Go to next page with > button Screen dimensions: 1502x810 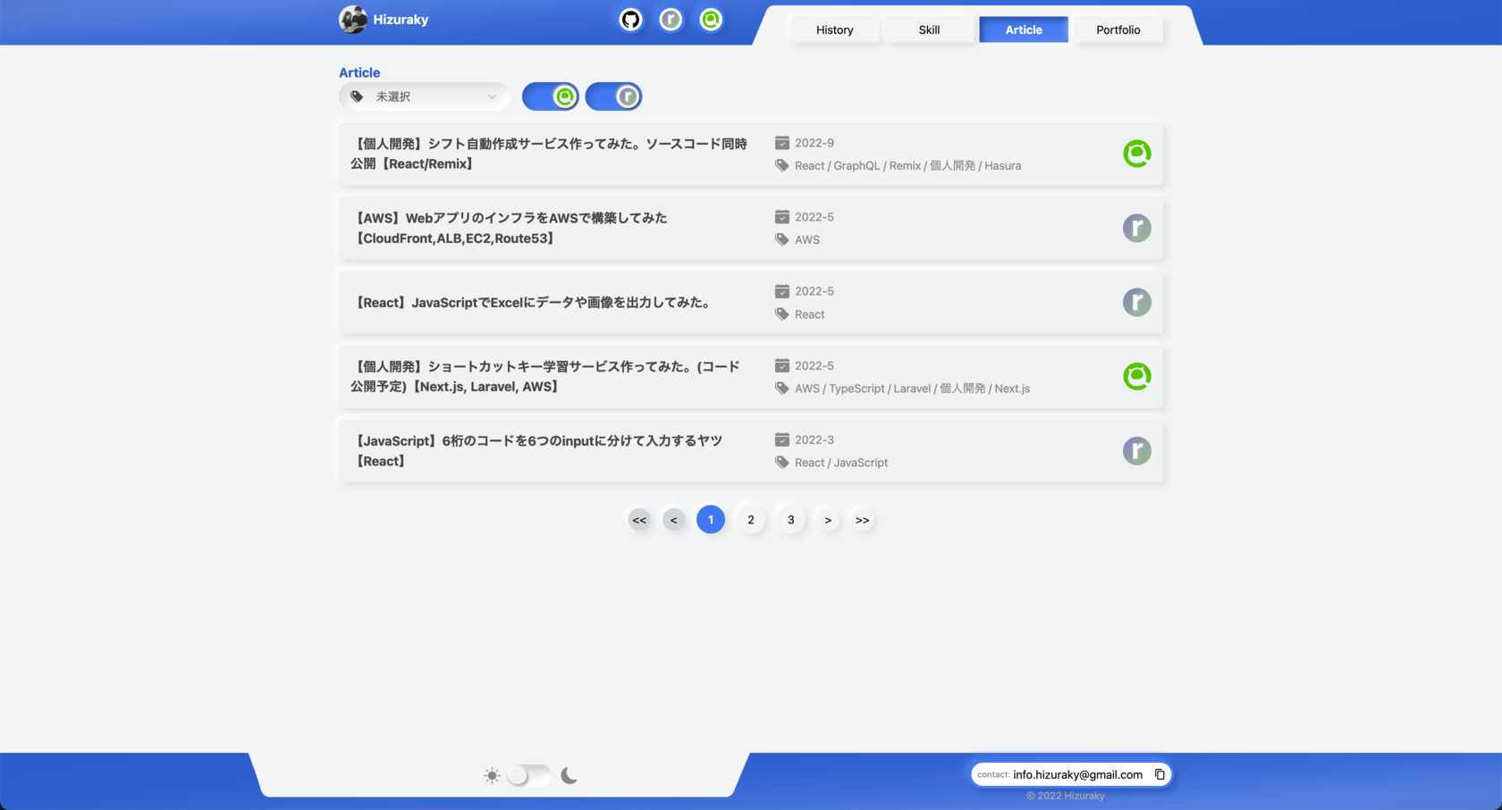[x=828, y=520]
